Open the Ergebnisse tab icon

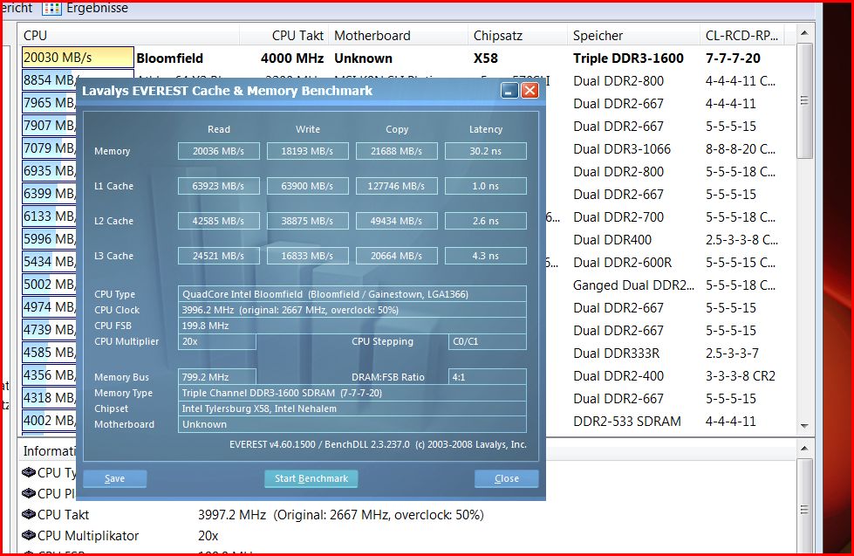click(x=51, y=8)
